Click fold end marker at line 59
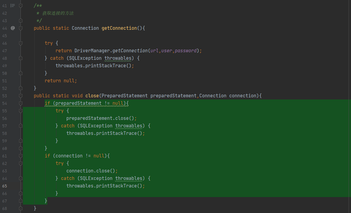Image resolution: width=351 pixels, height=213 pixels. tap(21, 141)
